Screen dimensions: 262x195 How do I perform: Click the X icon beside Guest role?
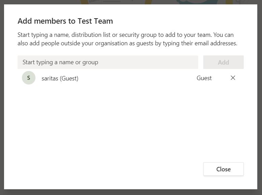(x=233, y=78)
